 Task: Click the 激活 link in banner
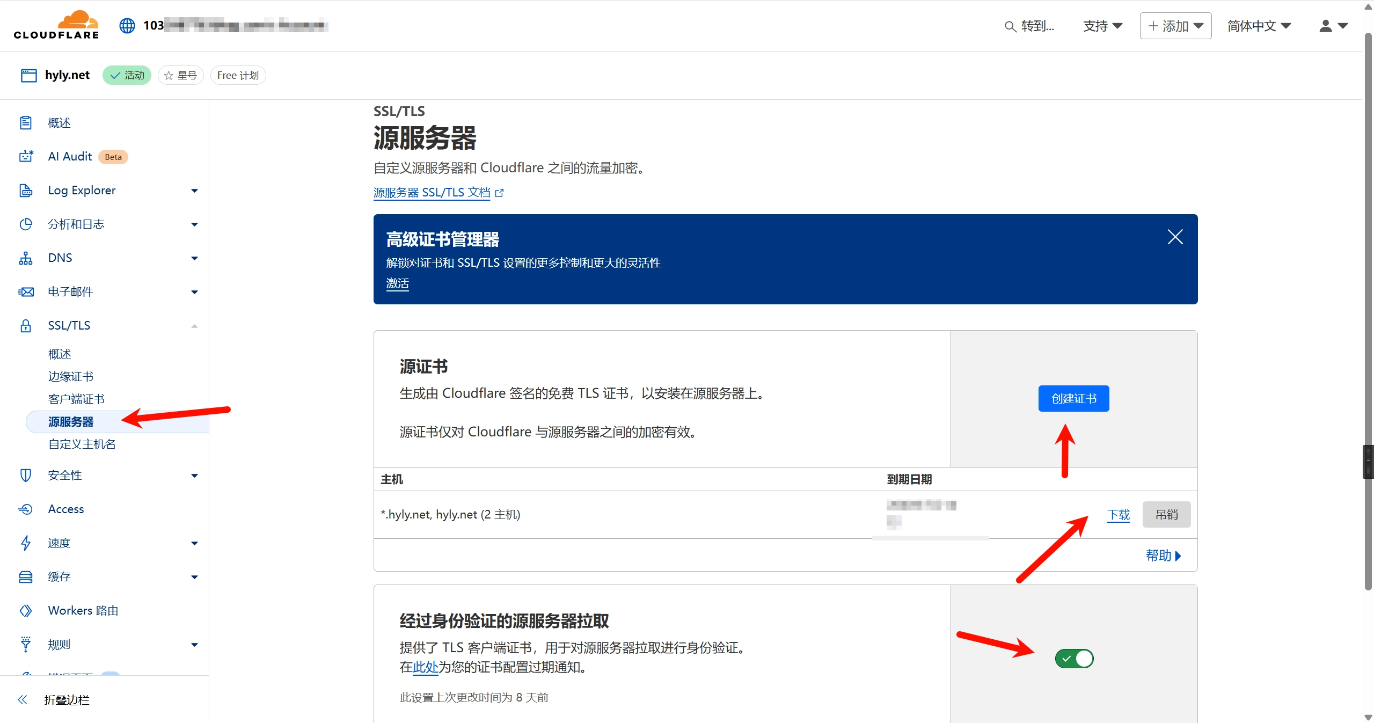point(398,283)
